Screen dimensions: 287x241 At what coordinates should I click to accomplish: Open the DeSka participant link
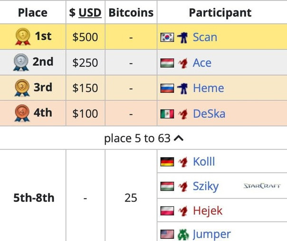click(209, 114)
